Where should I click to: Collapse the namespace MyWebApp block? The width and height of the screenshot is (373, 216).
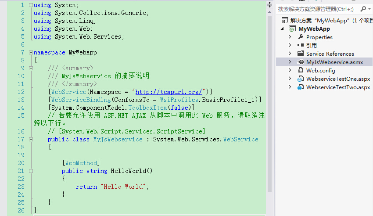31,52
